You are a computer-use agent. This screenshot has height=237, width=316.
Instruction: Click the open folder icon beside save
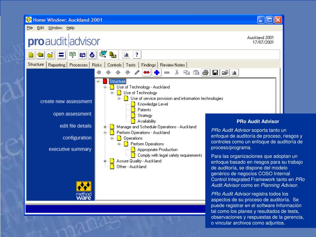click(225, 73)
